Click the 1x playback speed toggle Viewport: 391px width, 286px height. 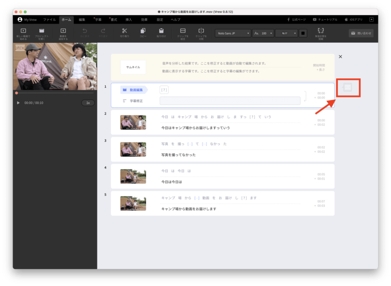[x=88, y=102]
